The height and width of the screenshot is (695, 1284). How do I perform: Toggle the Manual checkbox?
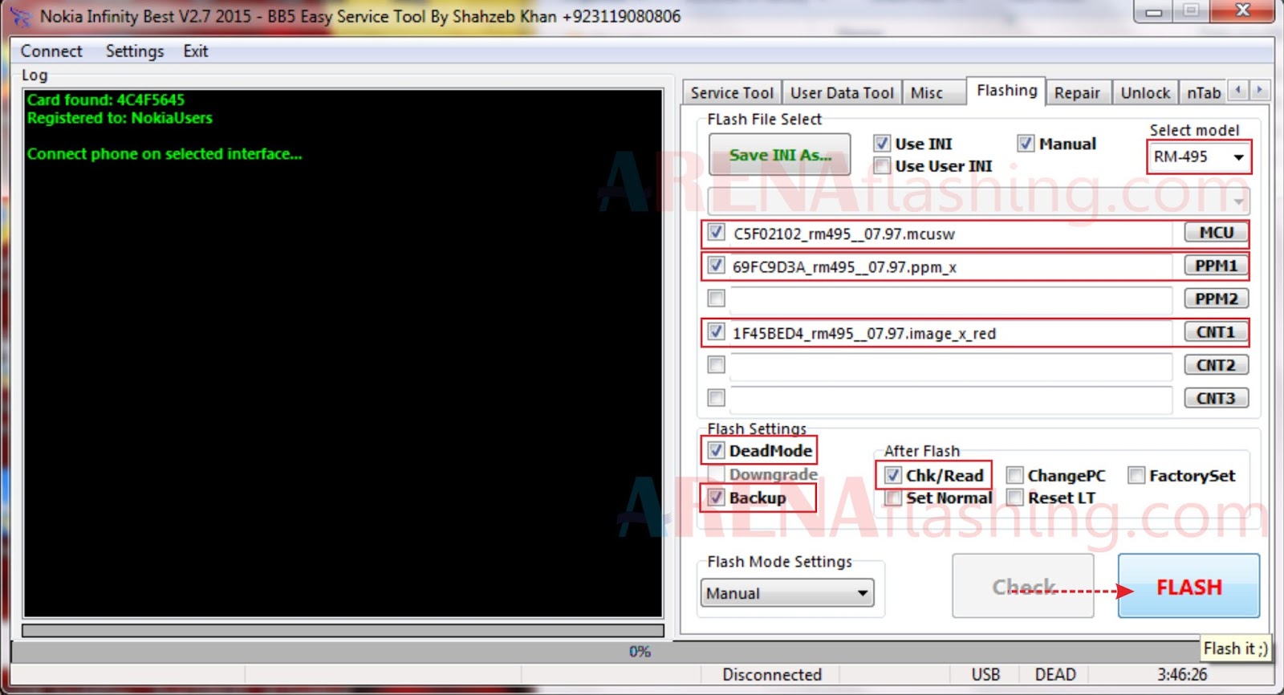click(1026, 144)
